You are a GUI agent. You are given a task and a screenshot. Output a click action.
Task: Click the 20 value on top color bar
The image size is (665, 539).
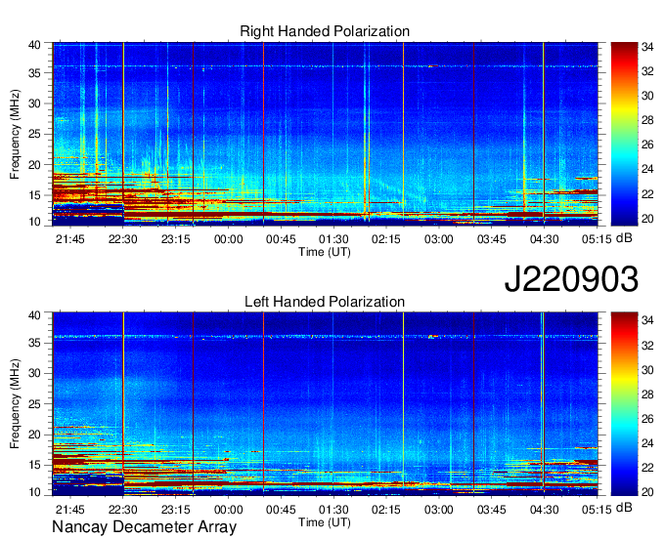click(x=647, y=219)
